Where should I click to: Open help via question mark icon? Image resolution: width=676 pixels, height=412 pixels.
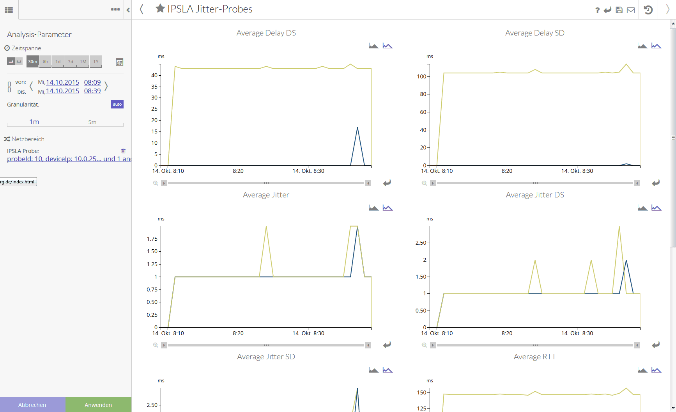597,10
